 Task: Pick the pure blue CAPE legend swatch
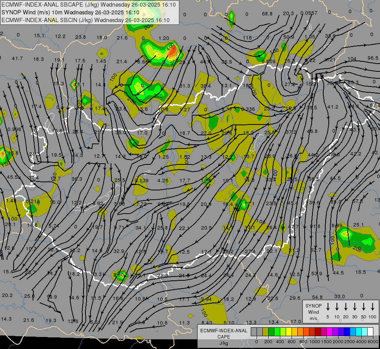point(347,332)
